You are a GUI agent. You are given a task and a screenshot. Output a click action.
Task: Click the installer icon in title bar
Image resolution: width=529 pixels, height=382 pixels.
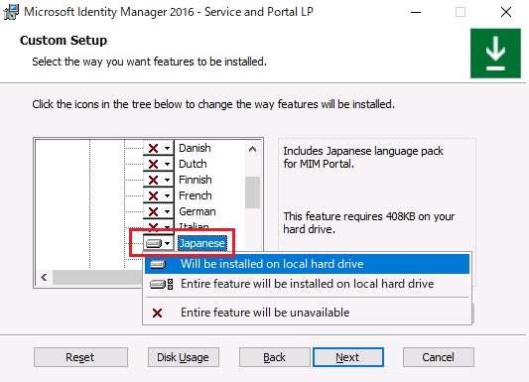tap(11, 12)
